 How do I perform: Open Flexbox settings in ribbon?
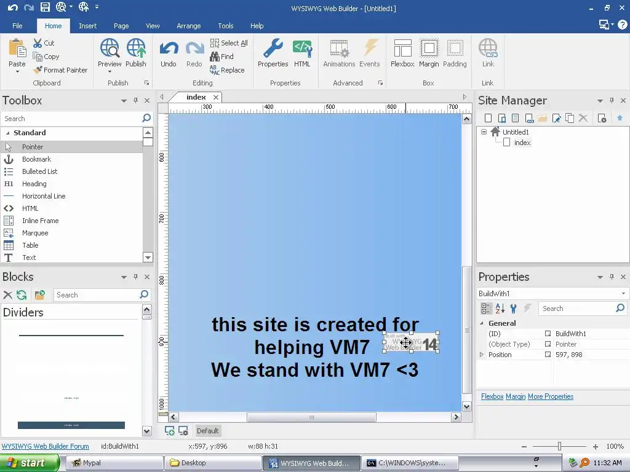402,53
